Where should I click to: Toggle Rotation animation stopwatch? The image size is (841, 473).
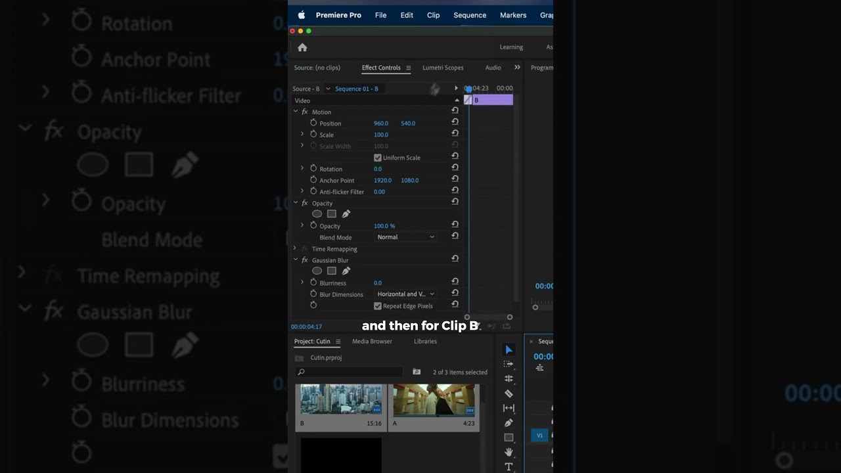(313, 168)
